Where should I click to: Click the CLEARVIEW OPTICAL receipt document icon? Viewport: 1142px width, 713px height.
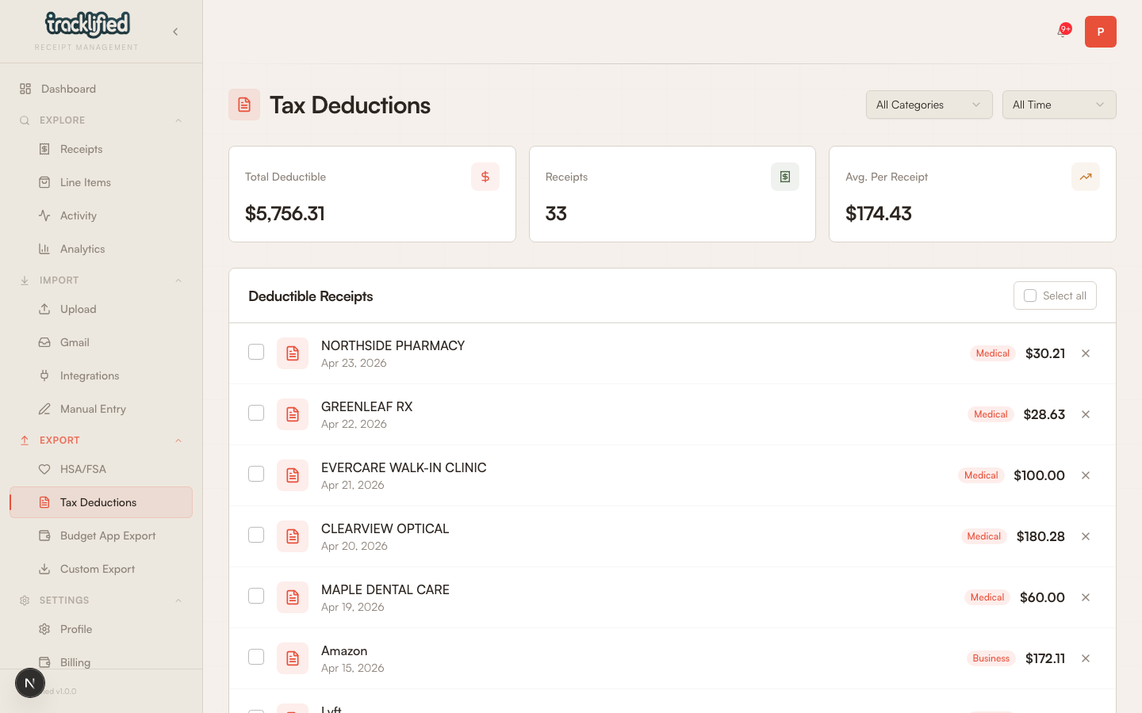coord(293,536)
